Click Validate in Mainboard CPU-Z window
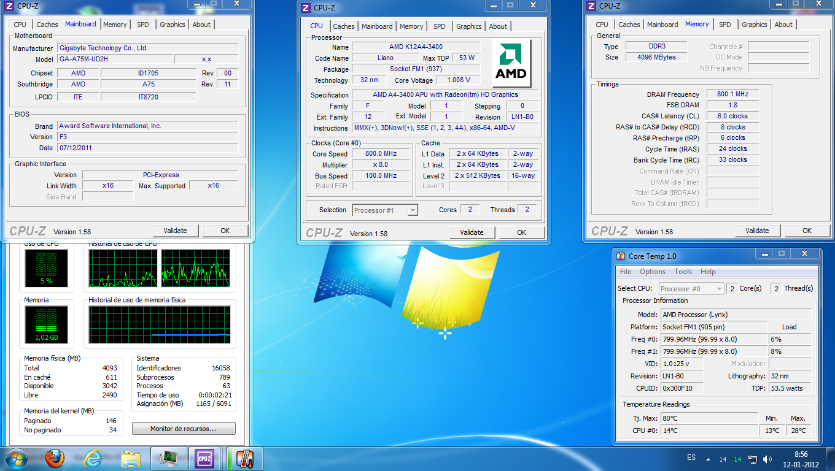 click(x=175, y=231)
